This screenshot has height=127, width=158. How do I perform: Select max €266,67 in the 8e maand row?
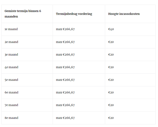coord(65,118)
